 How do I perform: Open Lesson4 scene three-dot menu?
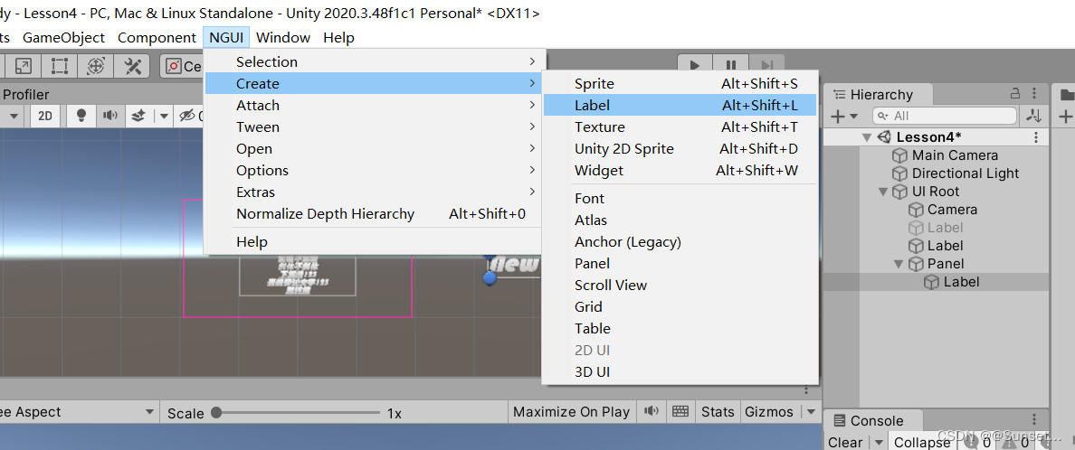click(1036, 137)
